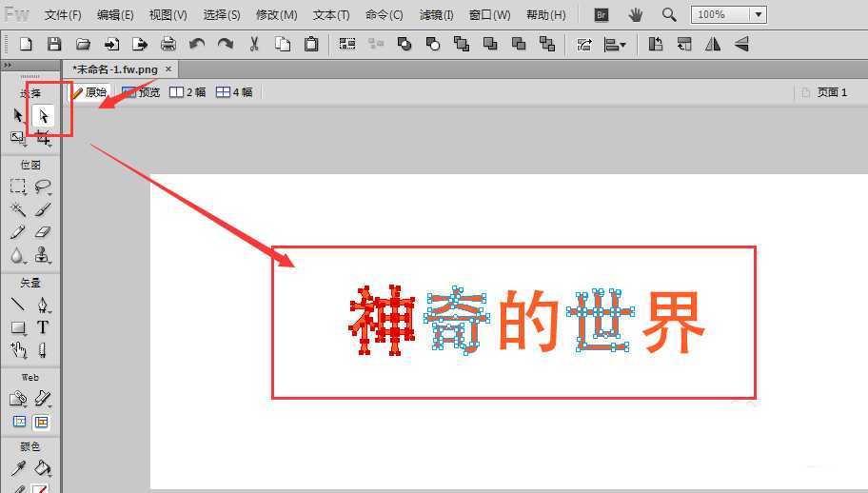This screenshot has height=493, width=868.
Task: Group selected objects icon
Action: (347, 45)
